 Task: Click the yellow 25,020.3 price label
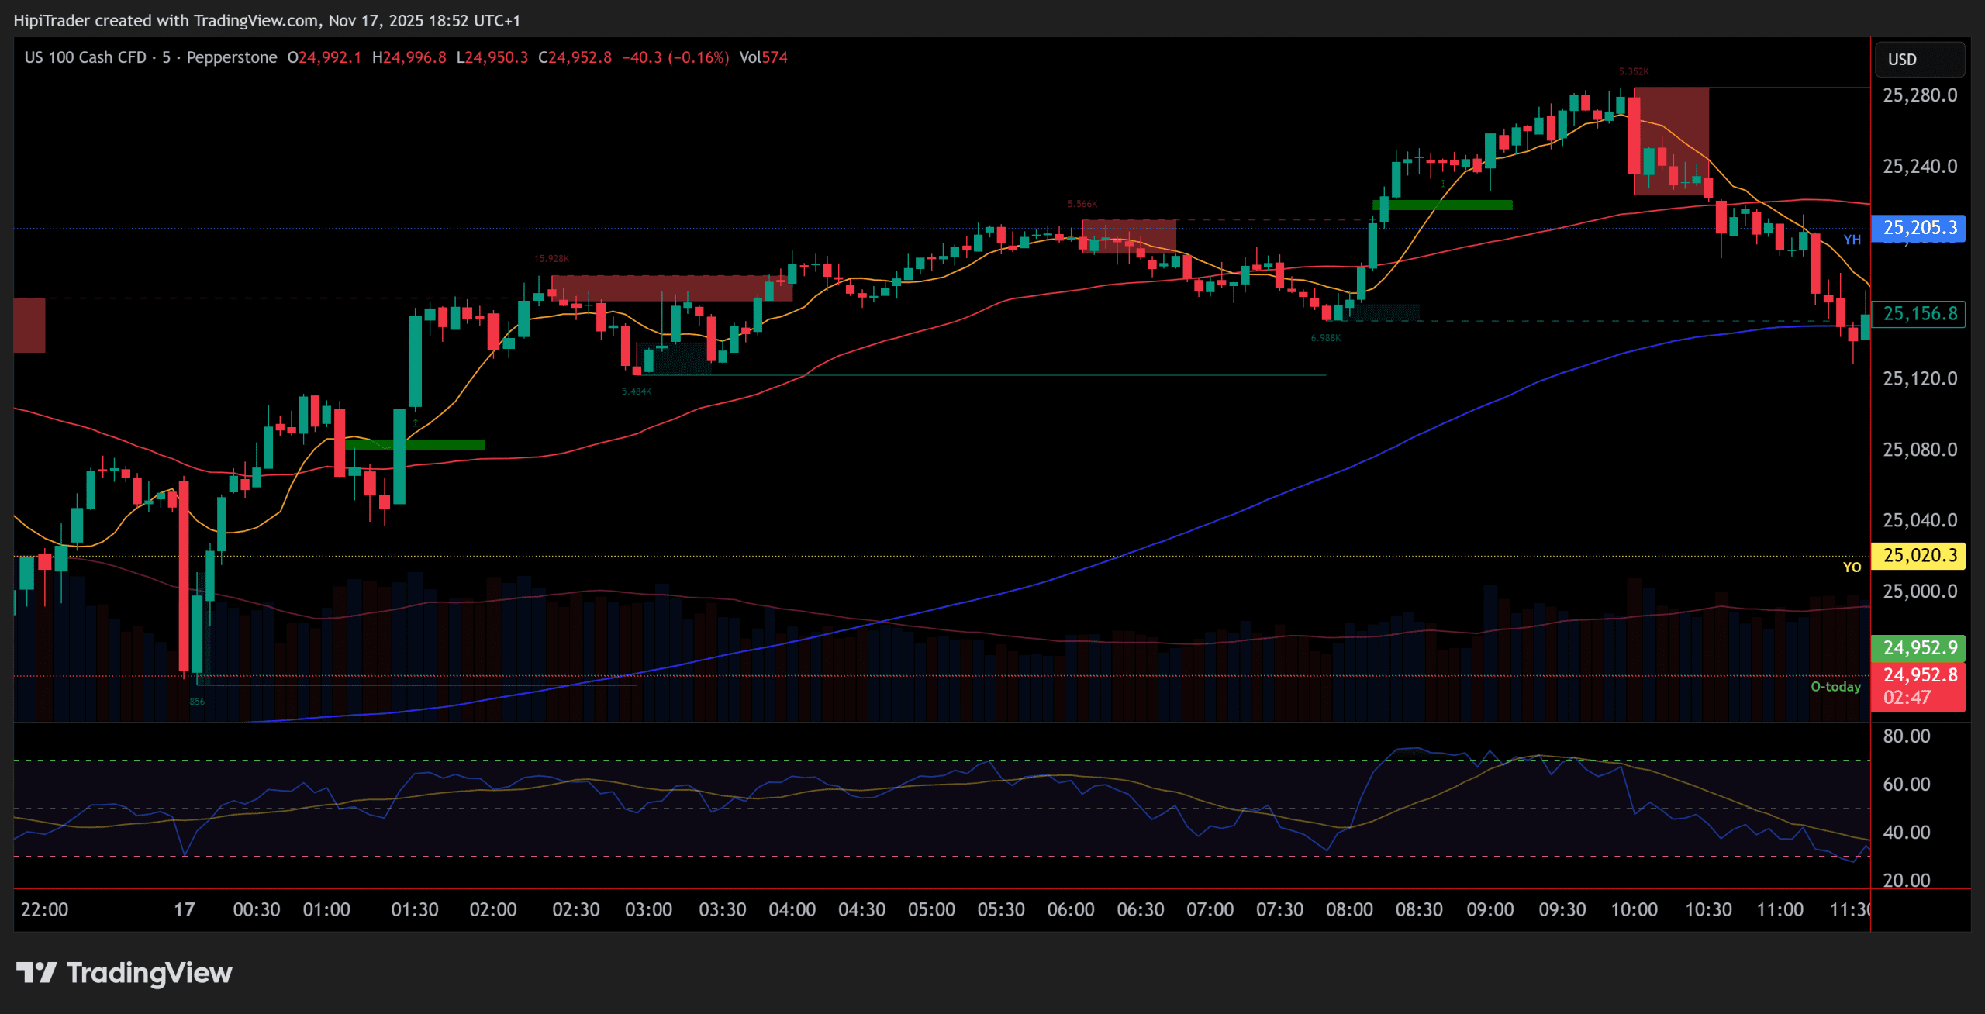(1918, 556)
